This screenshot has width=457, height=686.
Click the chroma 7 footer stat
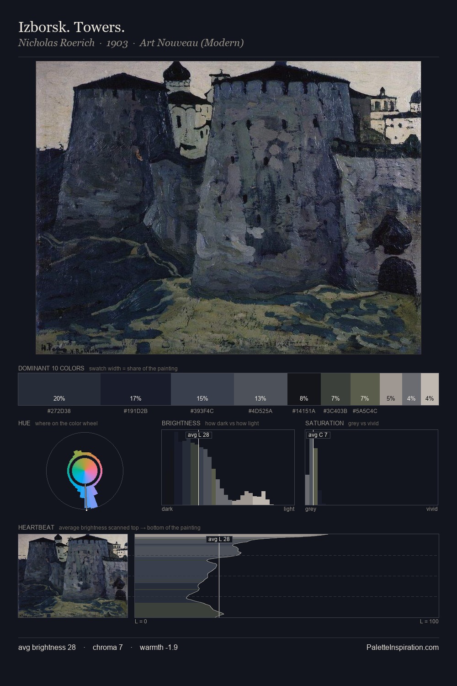(107, 647)
